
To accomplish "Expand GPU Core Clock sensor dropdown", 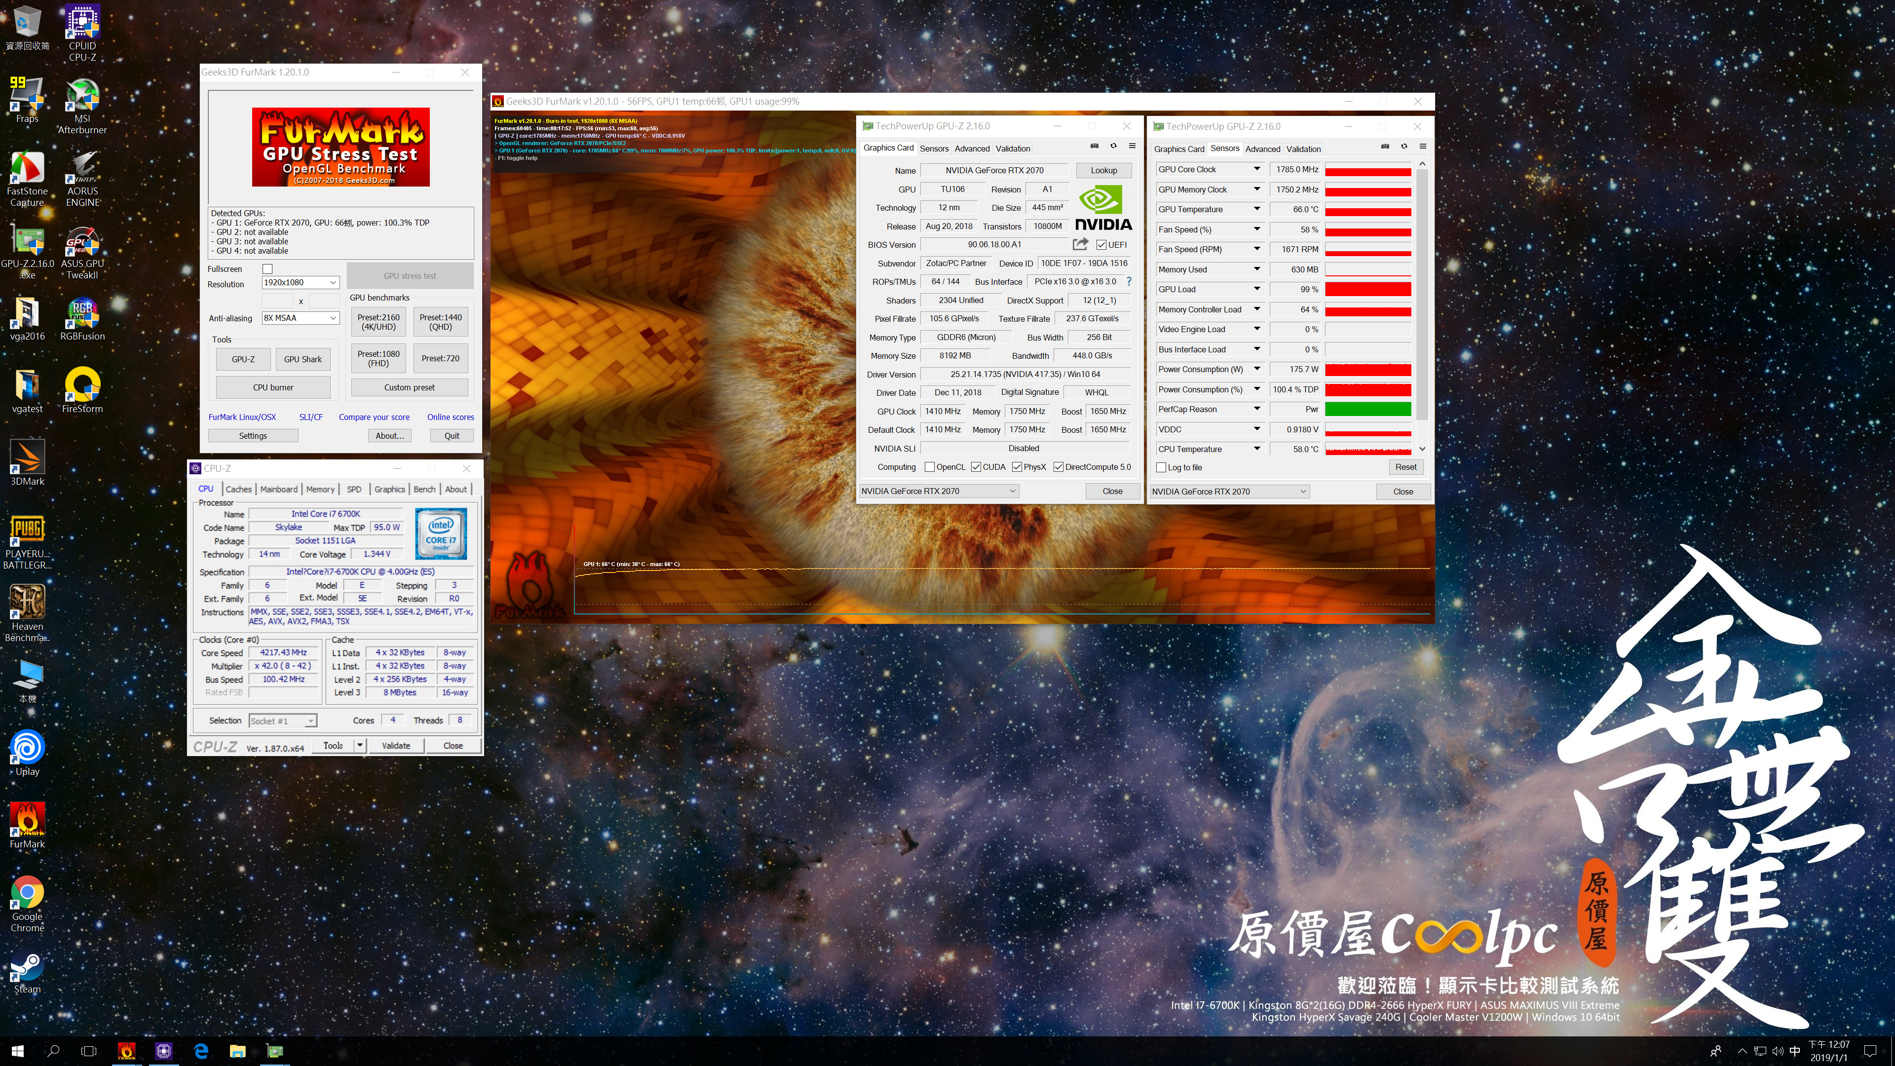I will (1257, 169).
